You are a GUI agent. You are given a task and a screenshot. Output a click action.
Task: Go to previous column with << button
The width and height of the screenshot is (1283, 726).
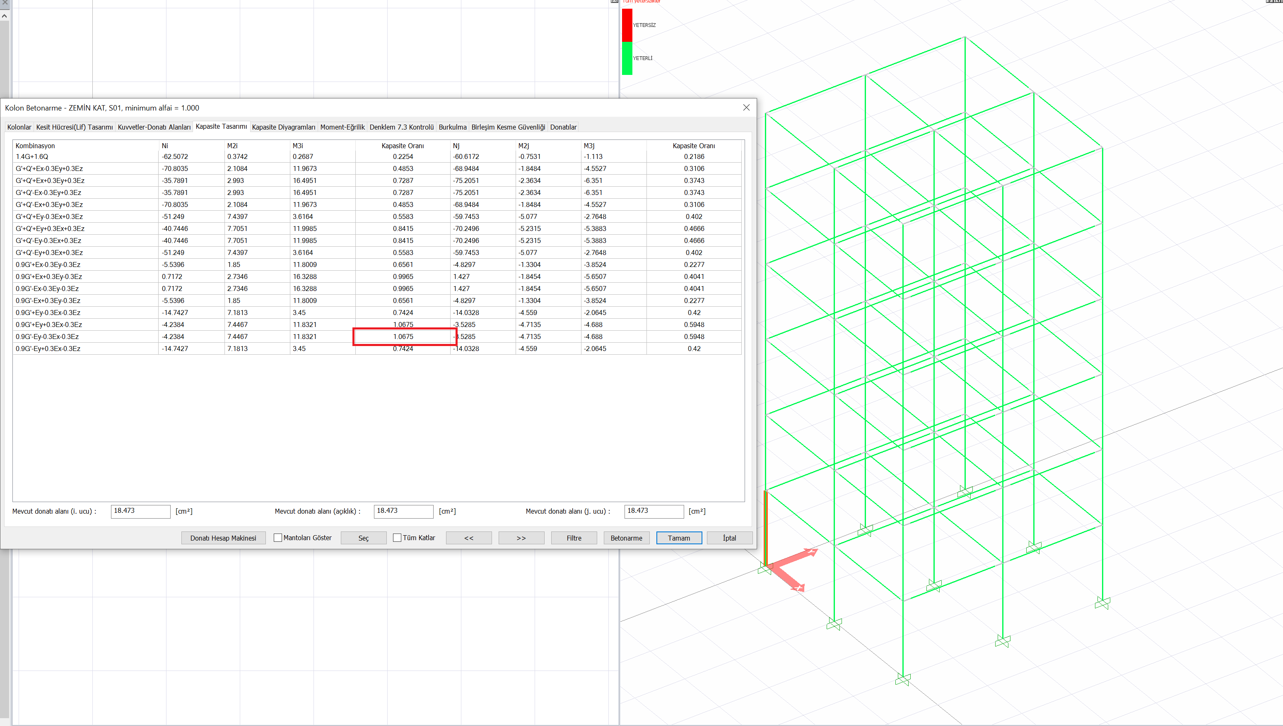pyautogui.click(x=468, y=538)
